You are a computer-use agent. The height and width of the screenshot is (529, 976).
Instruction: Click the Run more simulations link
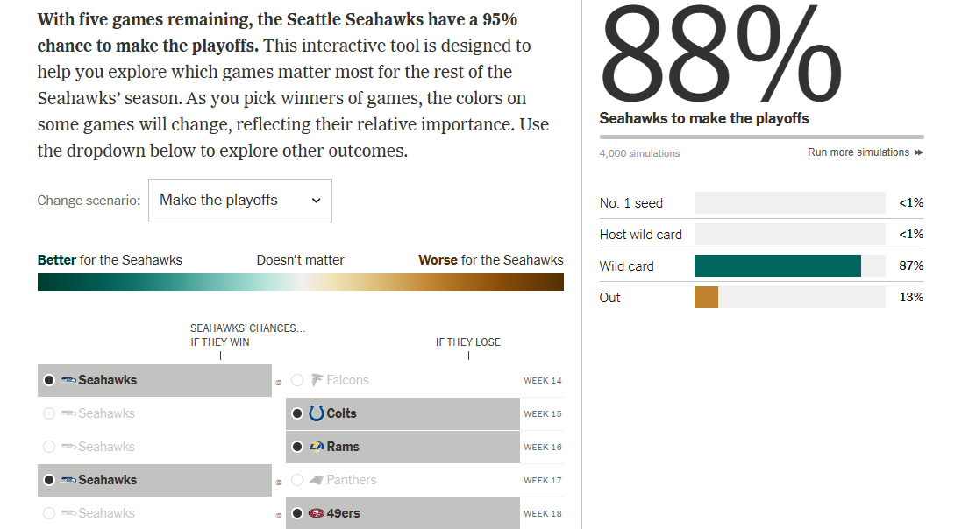[858, 152]
